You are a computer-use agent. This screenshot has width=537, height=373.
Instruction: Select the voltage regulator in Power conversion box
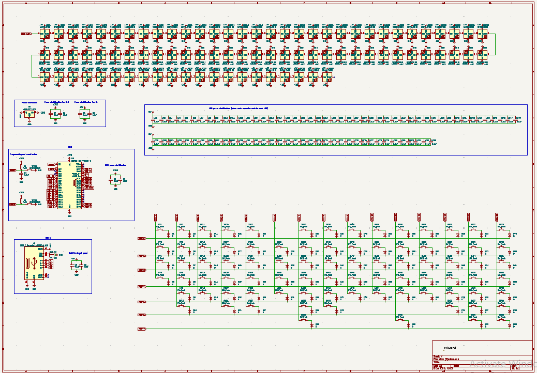pyautogui.click(x=29, y=114)
